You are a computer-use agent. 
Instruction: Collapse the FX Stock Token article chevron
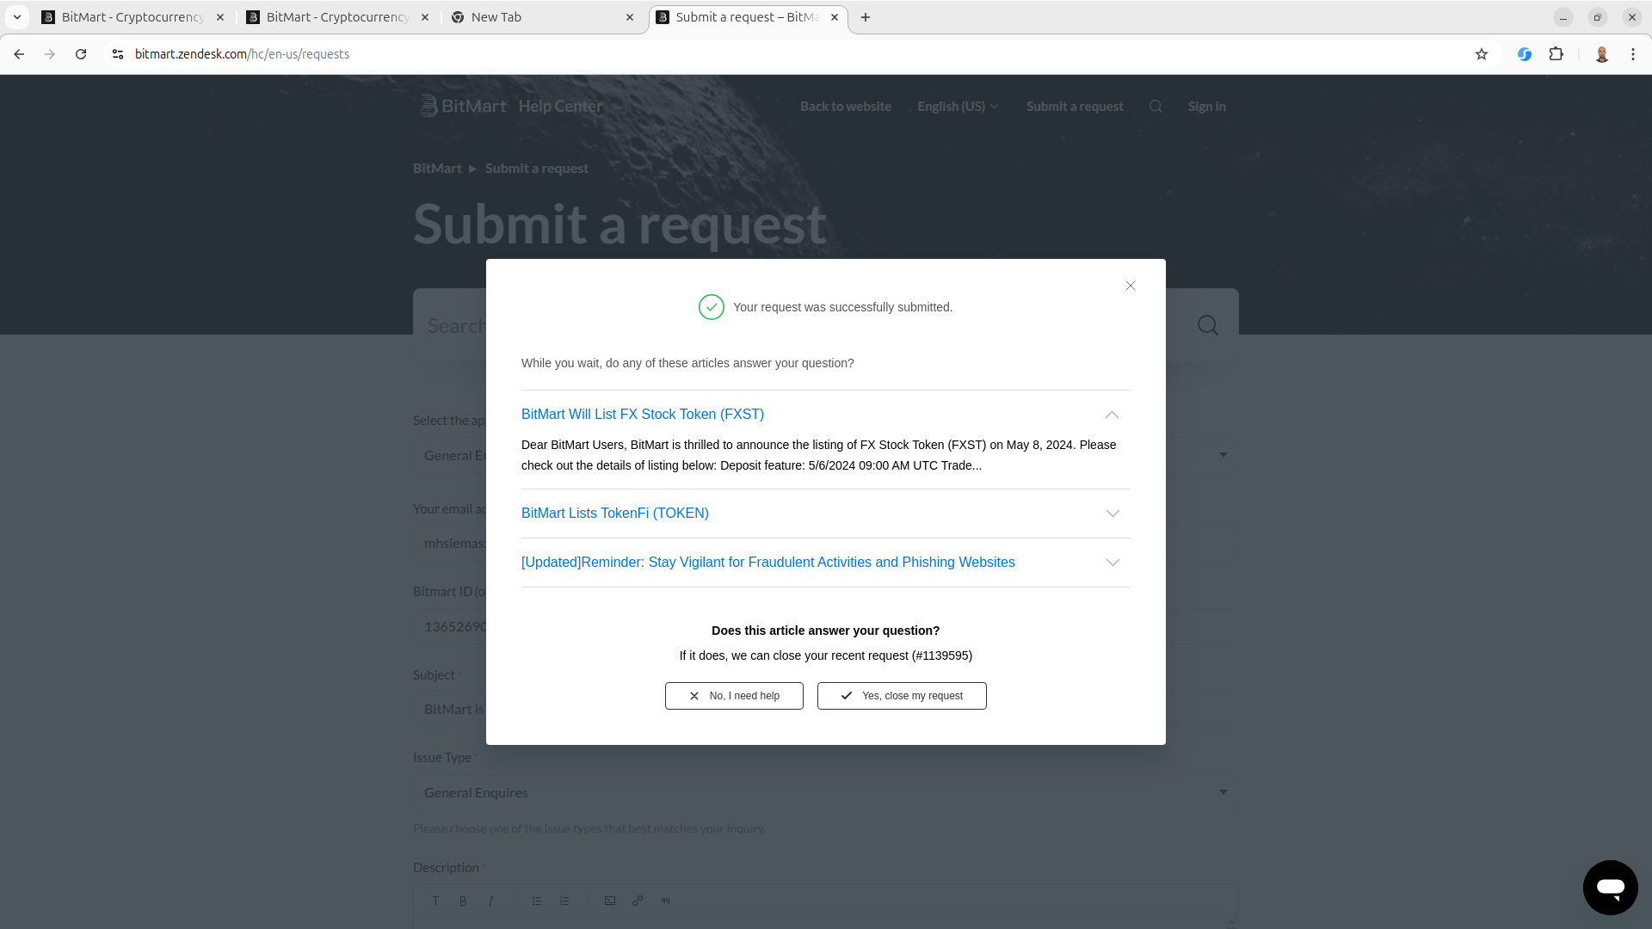click(x=1112, y=415)
